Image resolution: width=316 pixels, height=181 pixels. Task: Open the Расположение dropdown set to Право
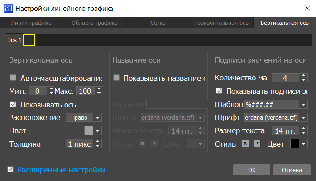point(84,117)
